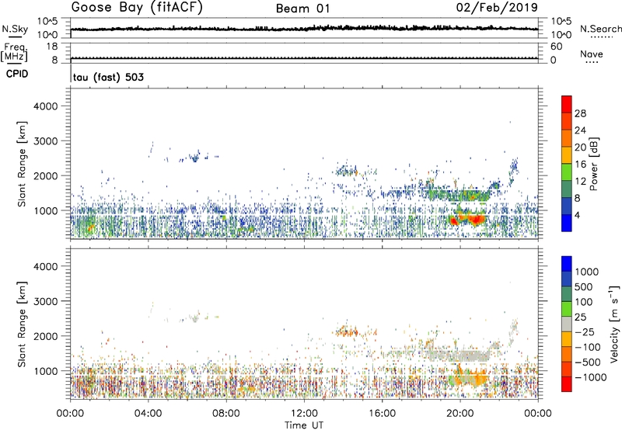Click the 'Velocity [m s⁻¹]' colorbar label
The height and width of the screenshot is (430, 622).
click(x=614, y=324)
